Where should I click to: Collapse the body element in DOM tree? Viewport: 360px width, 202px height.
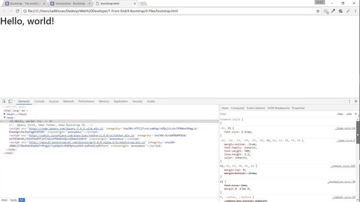4,117
